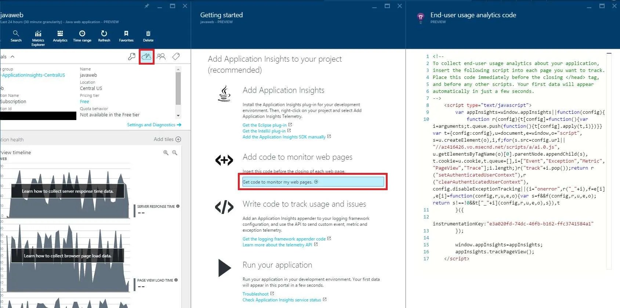The width and height of the screenshot is (620, 308).
Task: Open Settings and Diagnostics
Action: pos(154,125)
